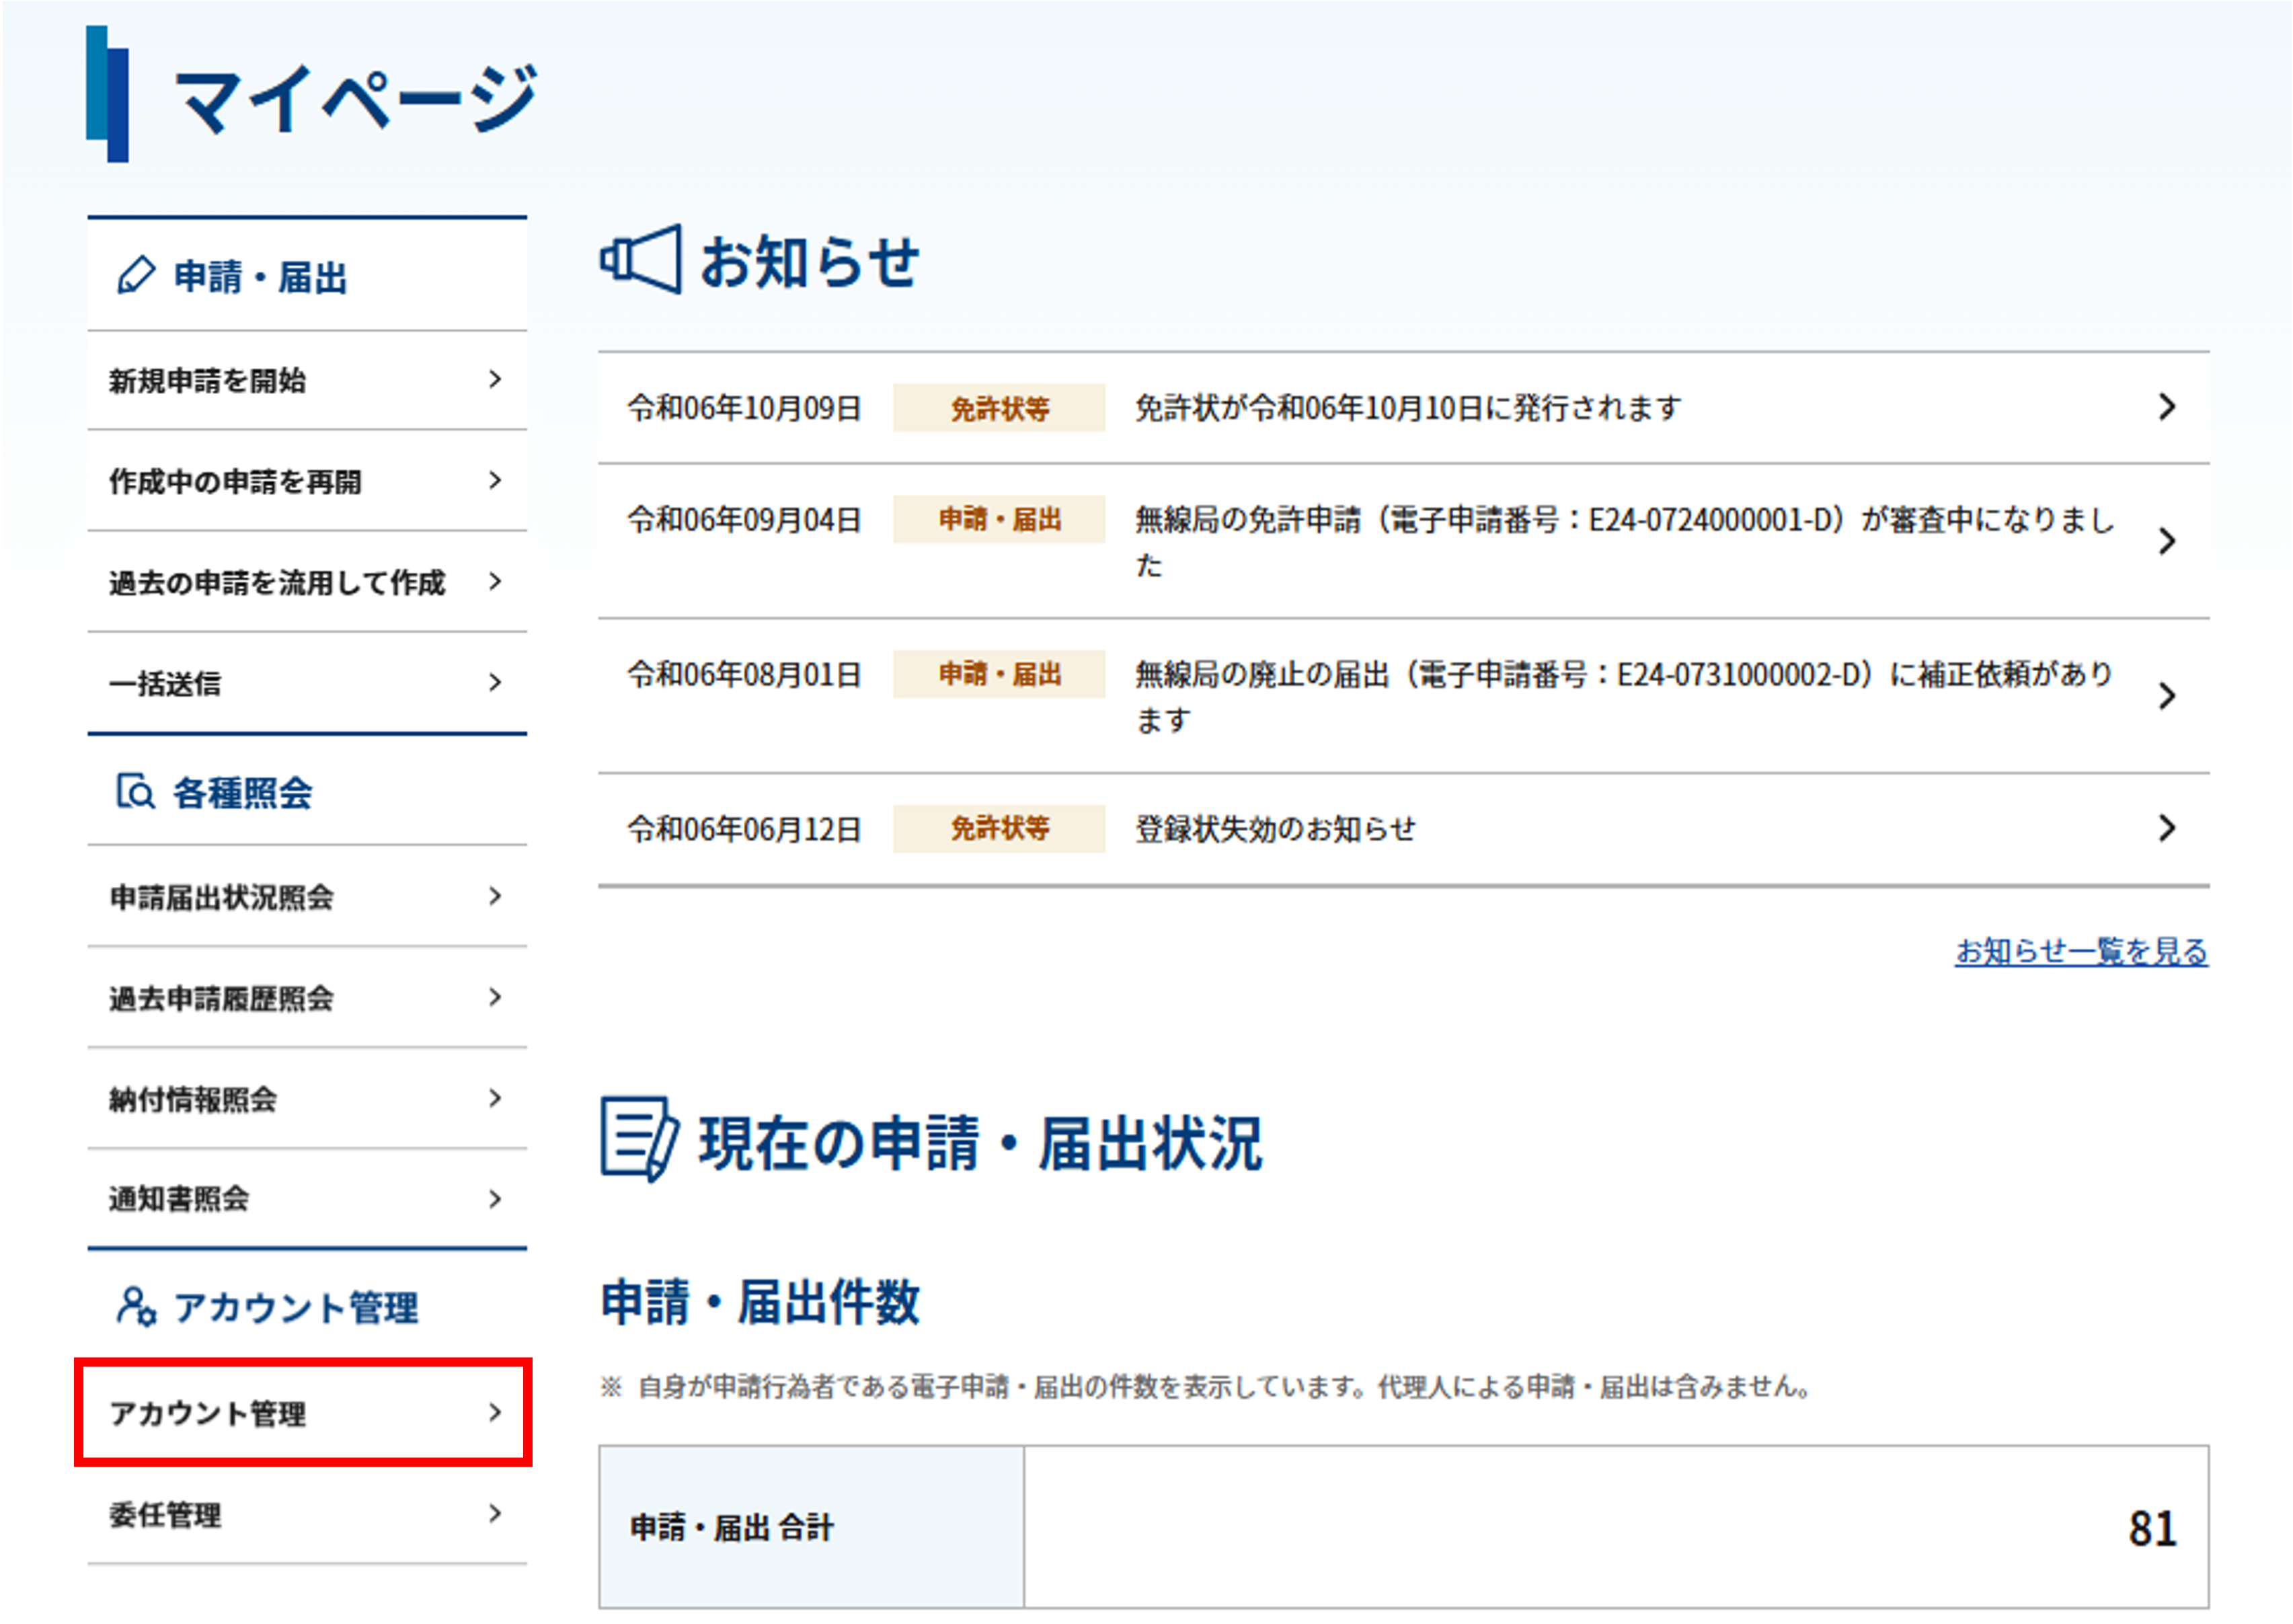Click 免許状等 tag on 10月09日 notice
2293x1624 pixels.
(999, 408)
